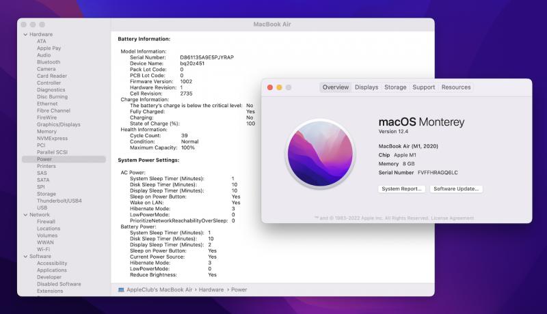Open the License Agreement link
Image resolution: width=547 pixels, height=314 pixels.
452,218
